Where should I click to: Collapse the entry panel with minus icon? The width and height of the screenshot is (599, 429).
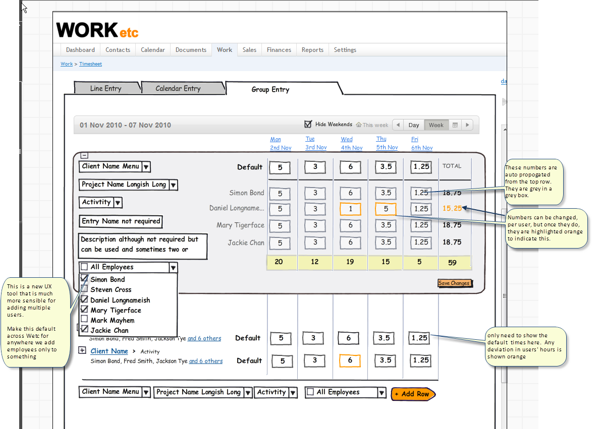coord(84,156)
